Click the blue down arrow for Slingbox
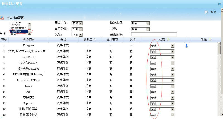 tap(187, 46)
